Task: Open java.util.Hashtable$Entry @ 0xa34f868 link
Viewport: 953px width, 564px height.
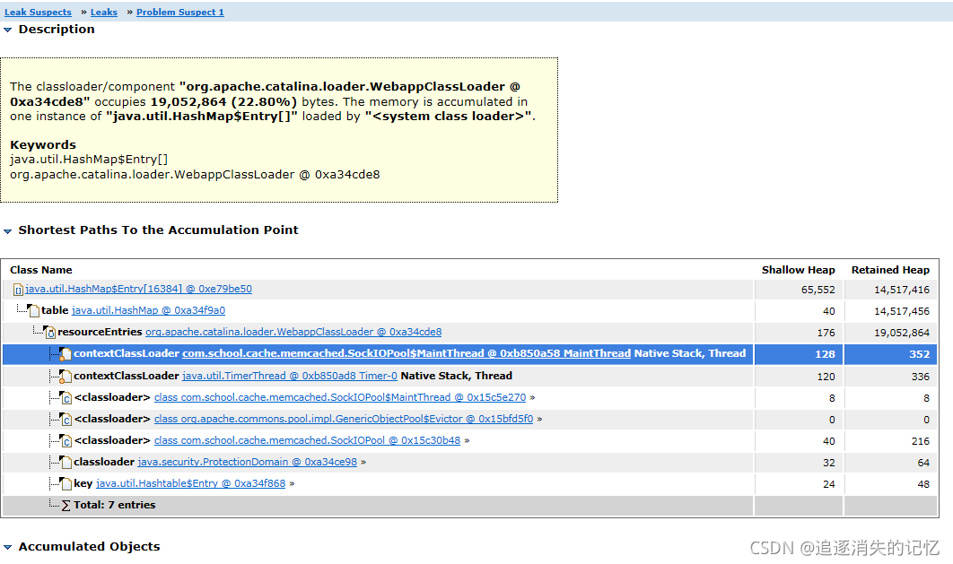Action: coord(190,483)
